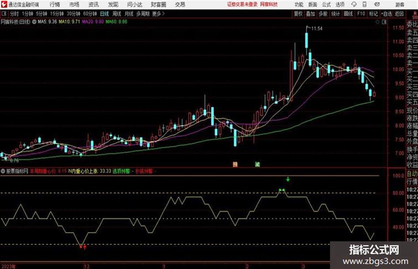This screenshot has width=418, height=269.
Task: Click the green event marker below chart
Action: coord(257,164)
